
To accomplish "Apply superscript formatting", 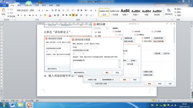I will 36,15.
